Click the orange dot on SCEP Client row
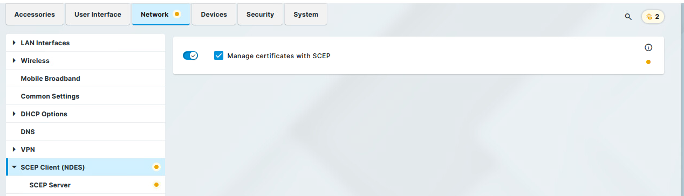The height and width of the screenshot is (196, 684). (156, 167)
